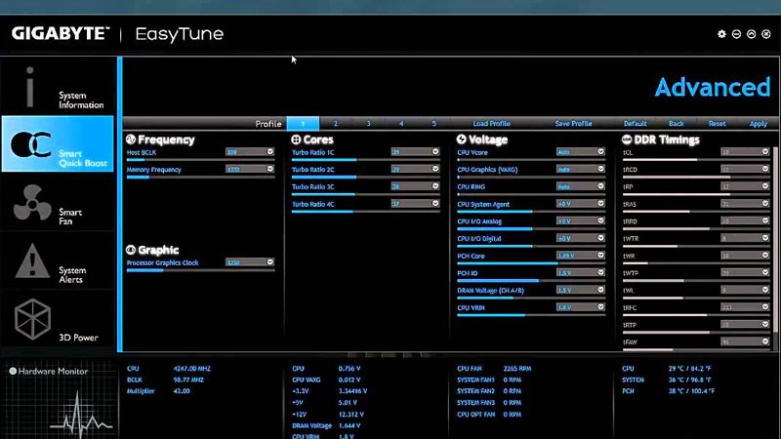The image size is (781, 439).
Task: Click the DDR Timings vertical scrollbar
Action: [774, 244]
